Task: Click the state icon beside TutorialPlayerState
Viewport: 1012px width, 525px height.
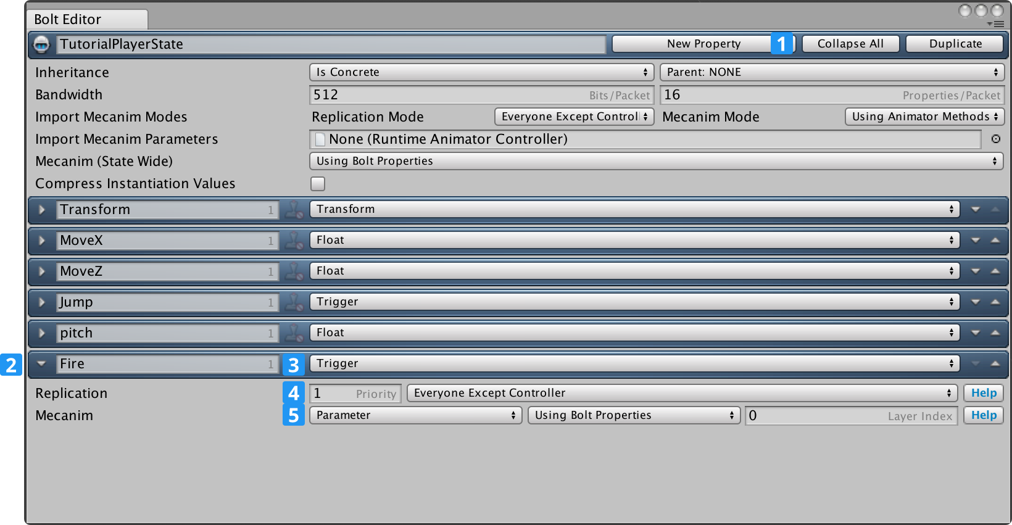Action: click(41, 44)
